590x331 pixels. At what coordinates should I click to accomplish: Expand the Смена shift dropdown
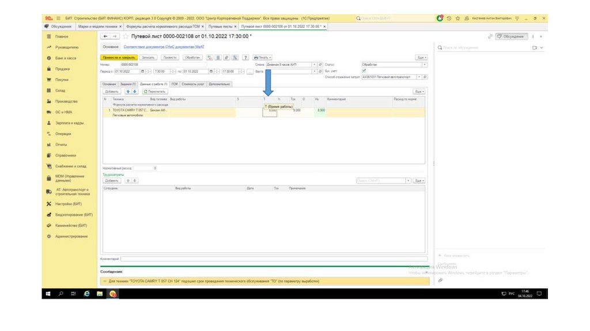(x=313, y=65)
